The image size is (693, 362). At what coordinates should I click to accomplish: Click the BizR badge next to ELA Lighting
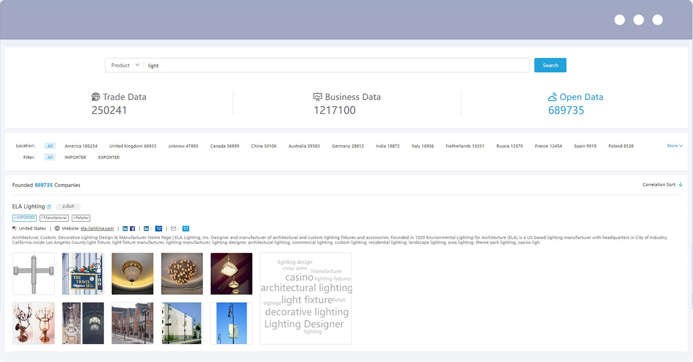[x=68, y=206]
